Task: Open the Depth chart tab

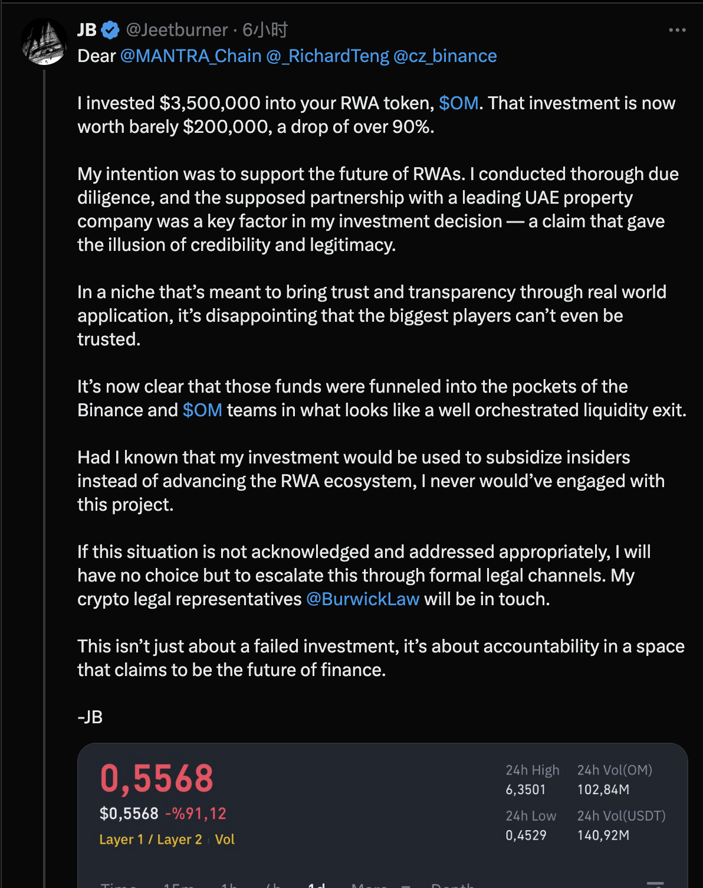Action: [x=453, y=885]
